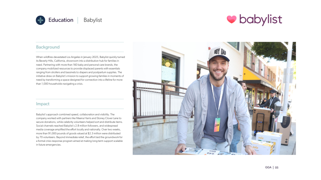The image size is (321, 180).
Task: Click the Impact section heading
Action: (x=43, y=104)
